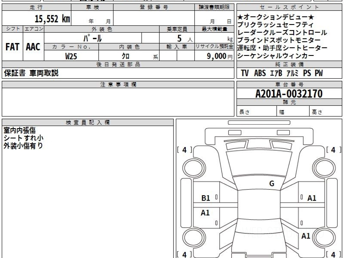The height and width of the screenshot is (258, 344).
Task: Click the プリクラッシュセーフティ line
Action: click(275, 25)
